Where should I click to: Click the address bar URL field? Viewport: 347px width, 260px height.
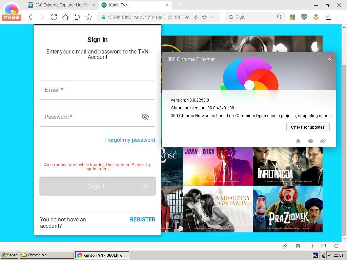pos(148,17)
